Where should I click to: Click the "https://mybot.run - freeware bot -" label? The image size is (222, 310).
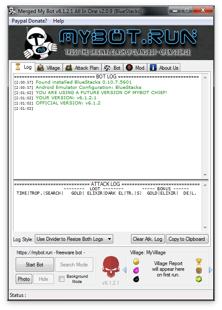[x=51, y=253]
